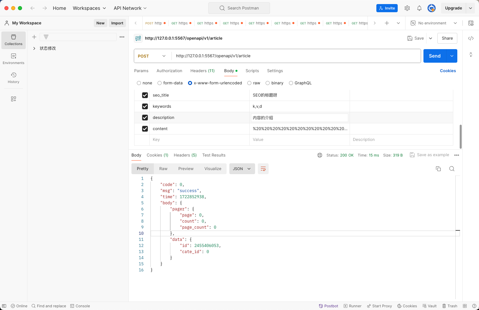Screen dimensions: 479x310
Task: Click the Share button
Action: (x=447, y=38)
